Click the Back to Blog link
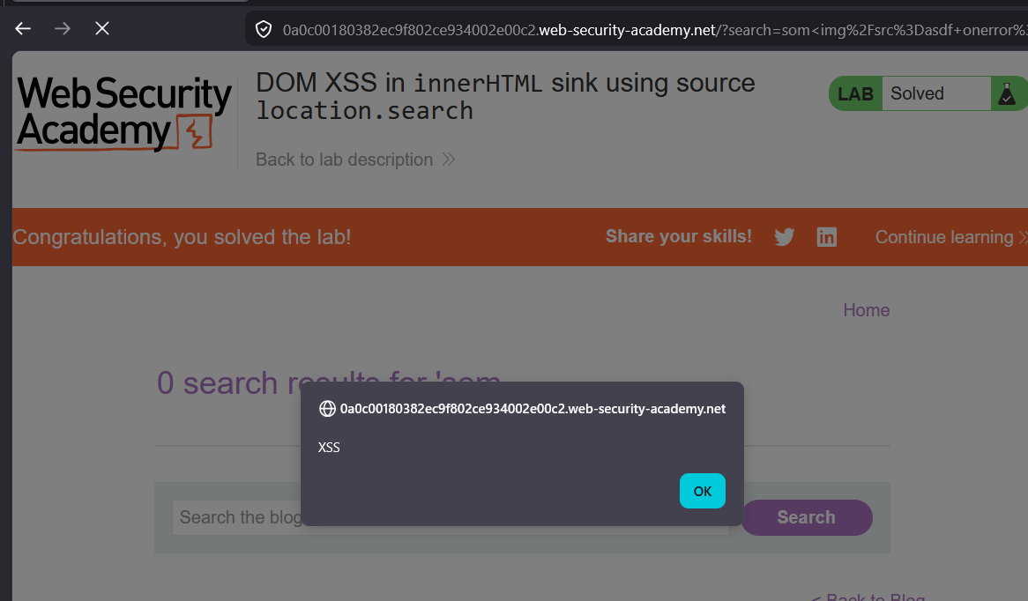This screenshot has width=1028, height=601. [868, 596]
